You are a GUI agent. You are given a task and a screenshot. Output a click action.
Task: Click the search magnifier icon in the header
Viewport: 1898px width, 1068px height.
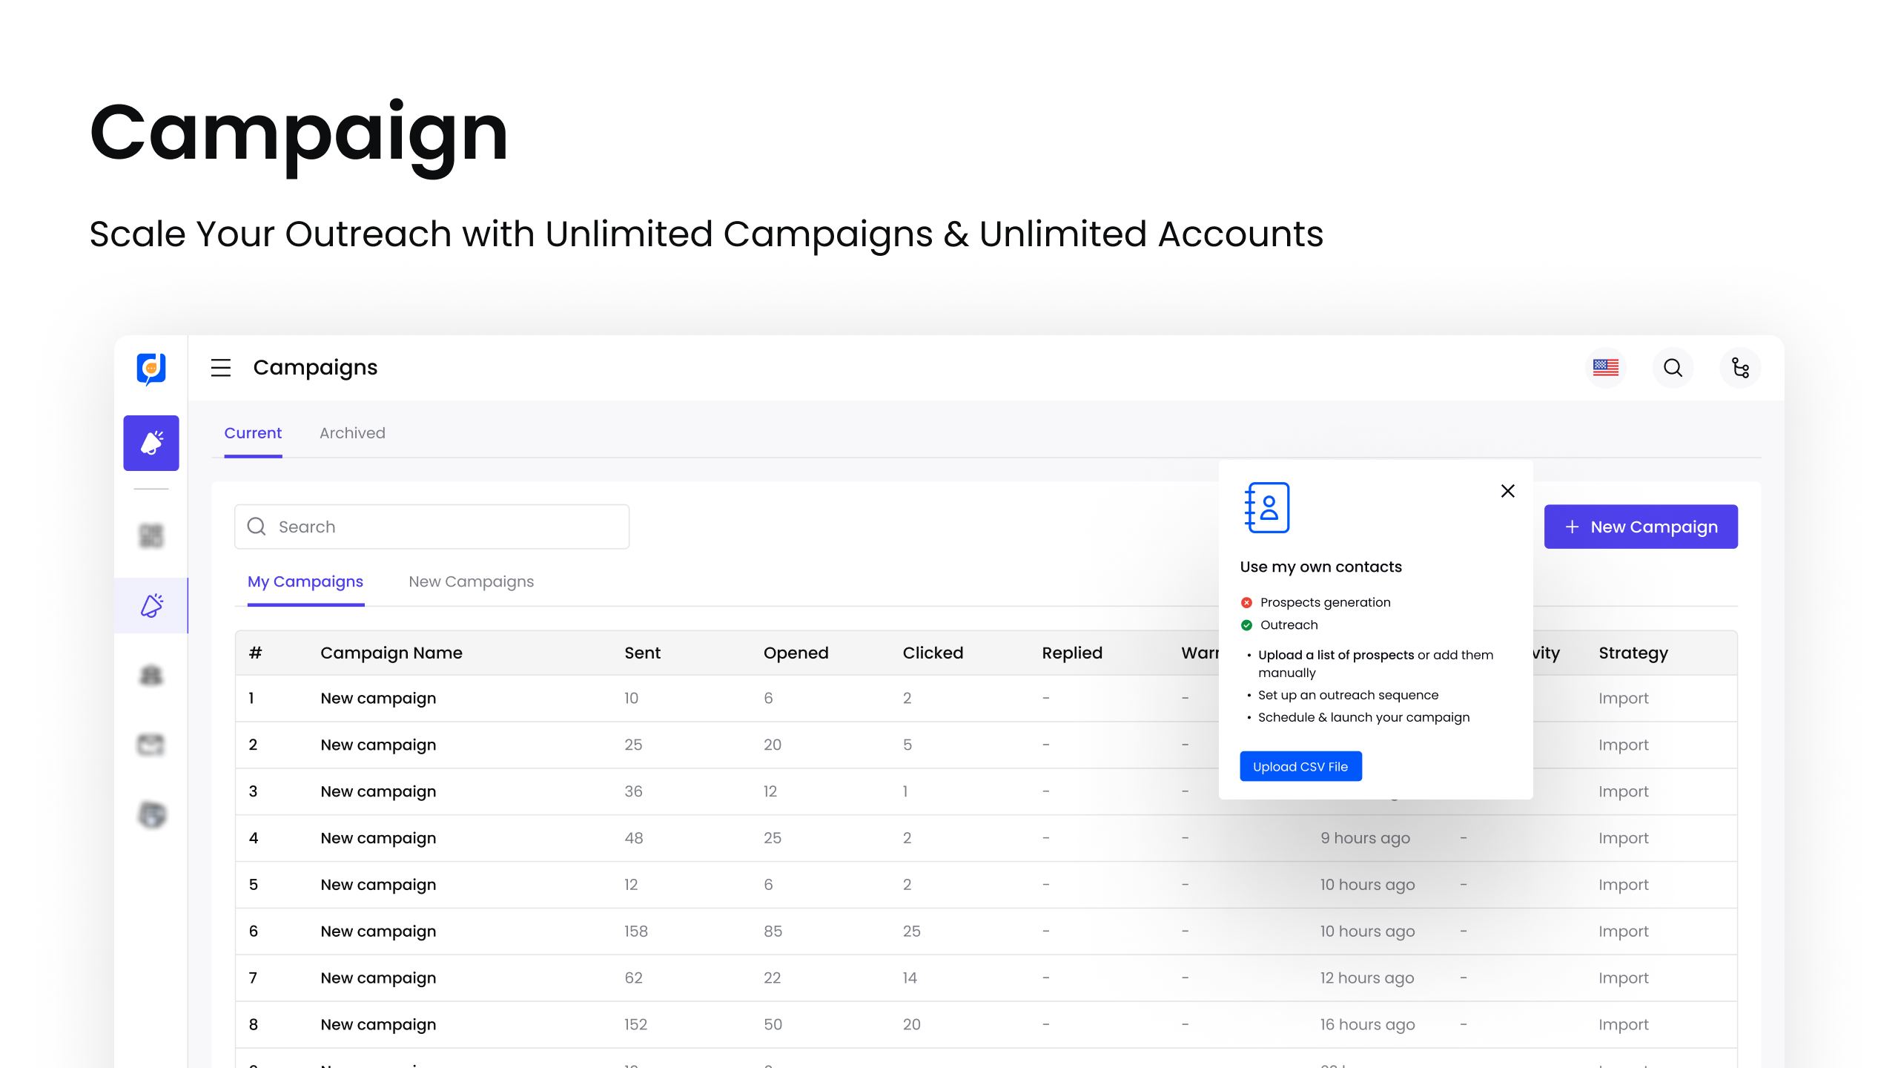1673,368
